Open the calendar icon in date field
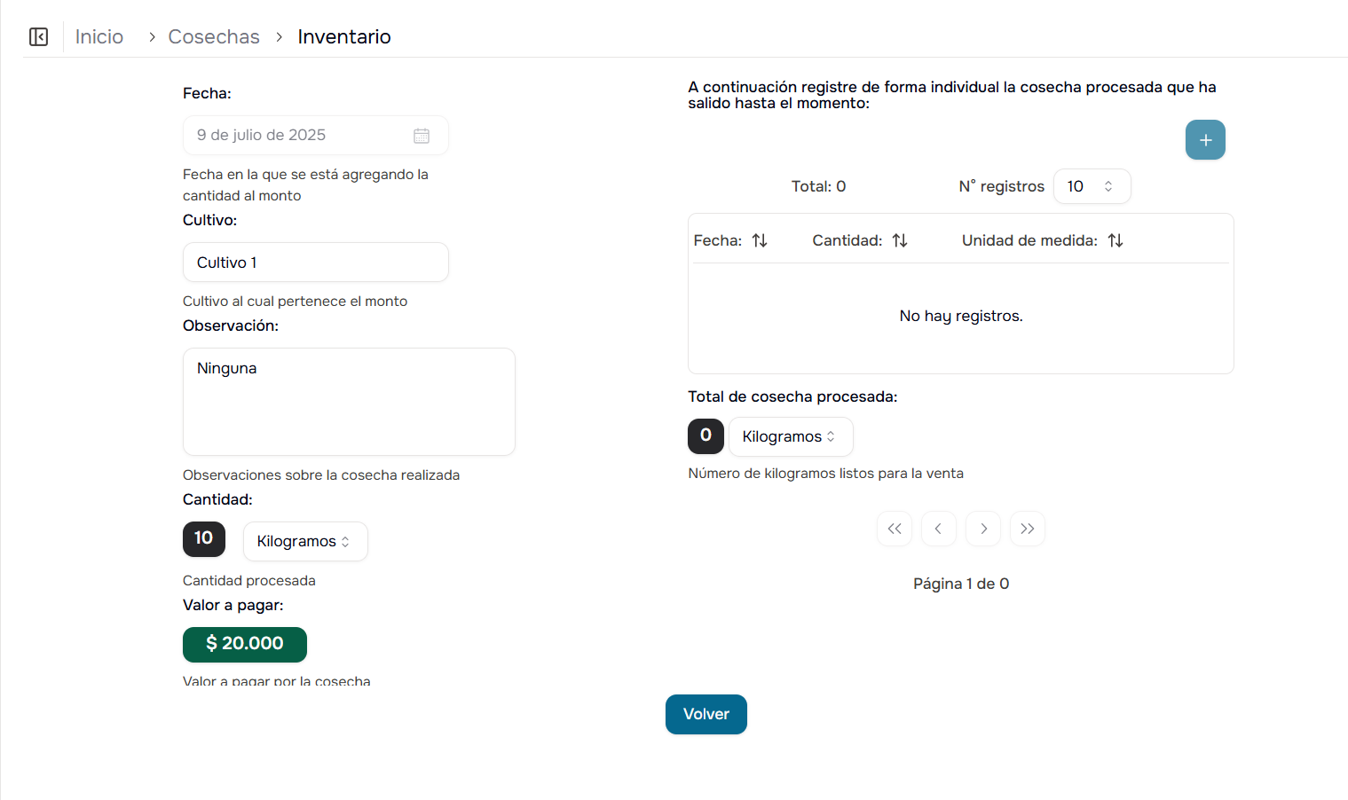Screen dimensions: 1348x800 [x=422, y=136]
